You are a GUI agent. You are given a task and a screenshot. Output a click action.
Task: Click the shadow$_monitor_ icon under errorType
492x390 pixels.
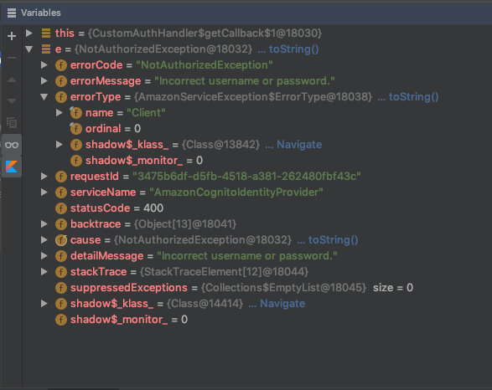click(x=76, y=161)
